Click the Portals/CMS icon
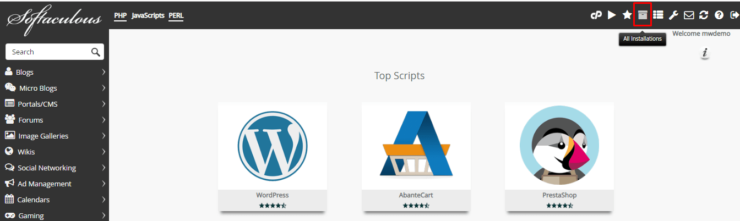This screenshot has width=740, height=221. click(x=9, y=103)
